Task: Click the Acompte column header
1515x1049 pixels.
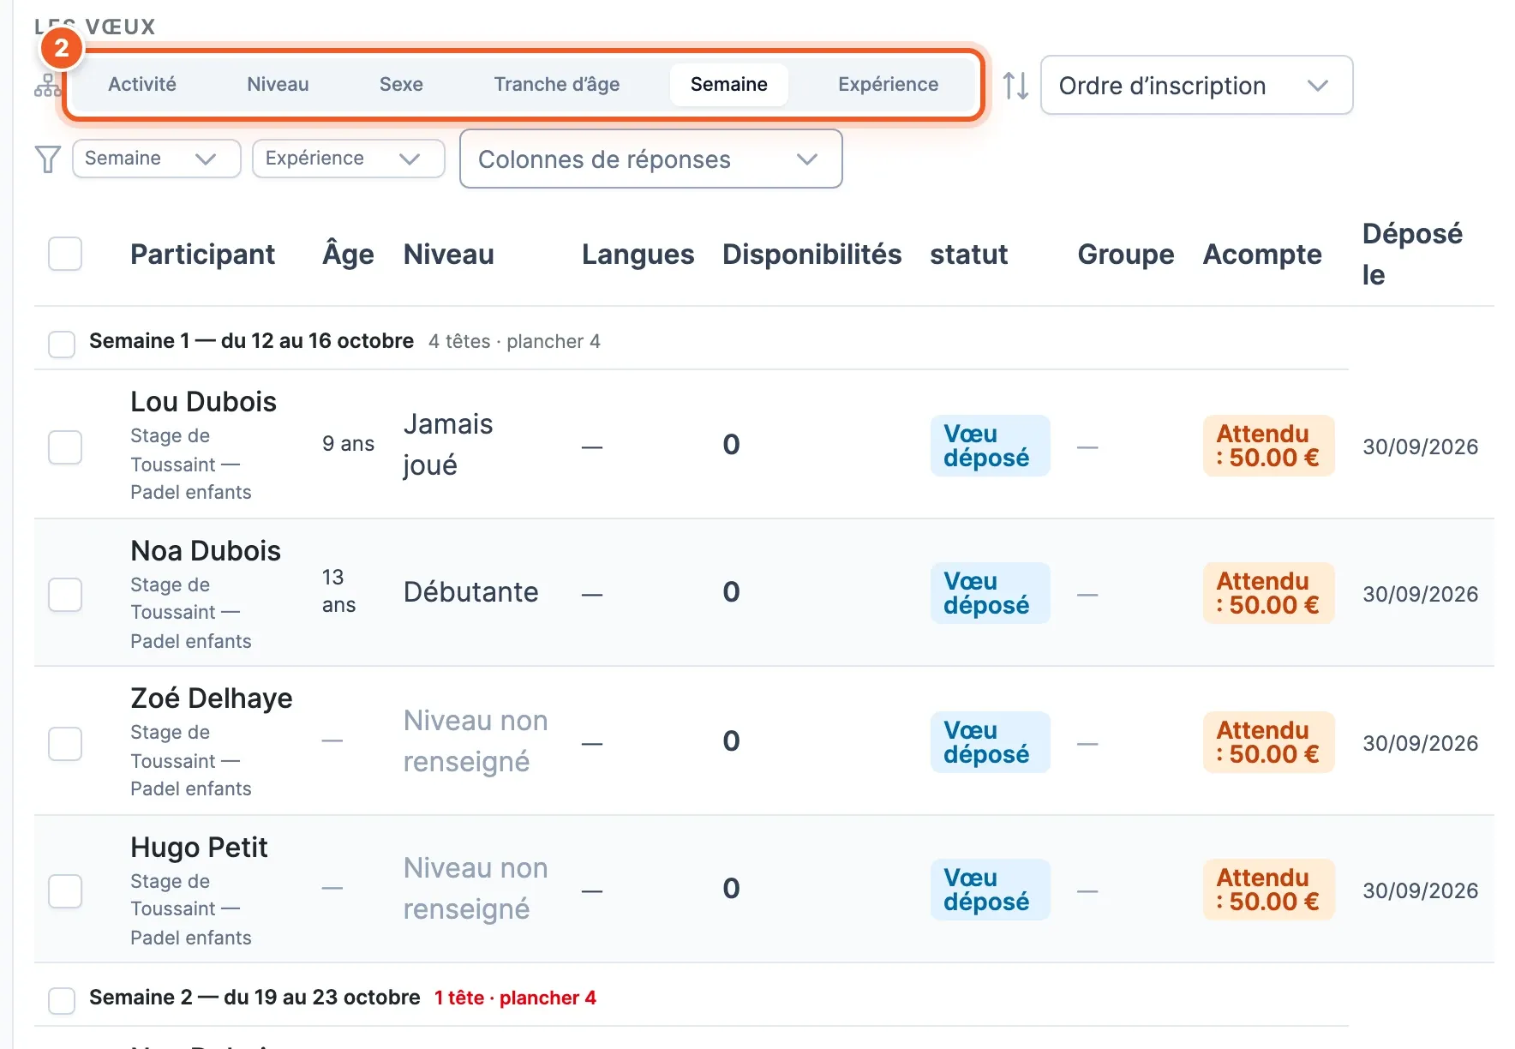Action: point(1262,255)
